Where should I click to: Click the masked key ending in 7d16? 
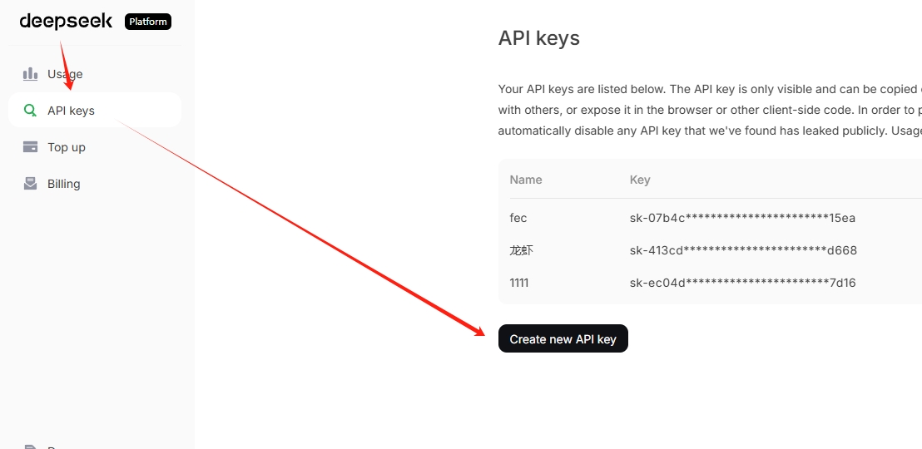pos(742,283)
